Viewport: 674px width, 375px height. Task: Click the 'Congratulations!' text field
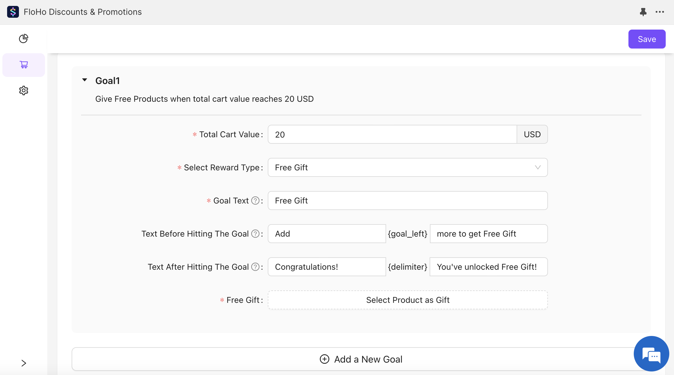[327, 267]
